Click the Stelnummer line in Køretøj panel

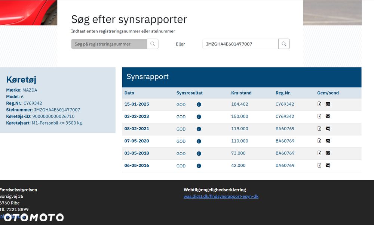click(43, 110)
